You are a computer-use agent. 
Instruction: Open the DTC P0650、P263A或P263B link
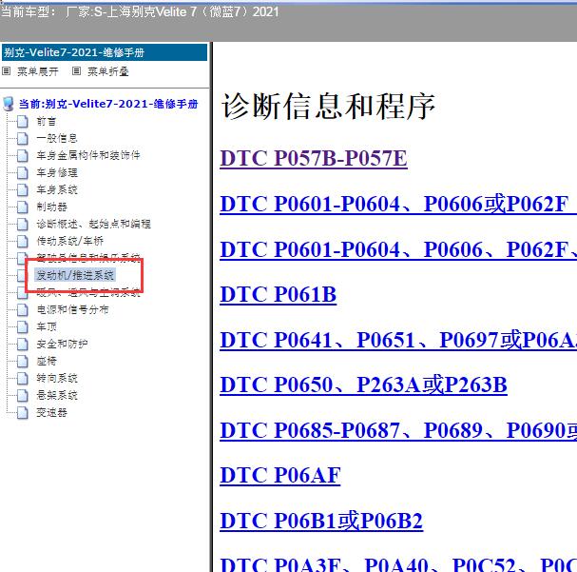[x=363, y=385]
